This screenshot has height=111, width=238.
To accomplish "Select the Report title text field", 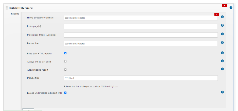I will 140,44.
